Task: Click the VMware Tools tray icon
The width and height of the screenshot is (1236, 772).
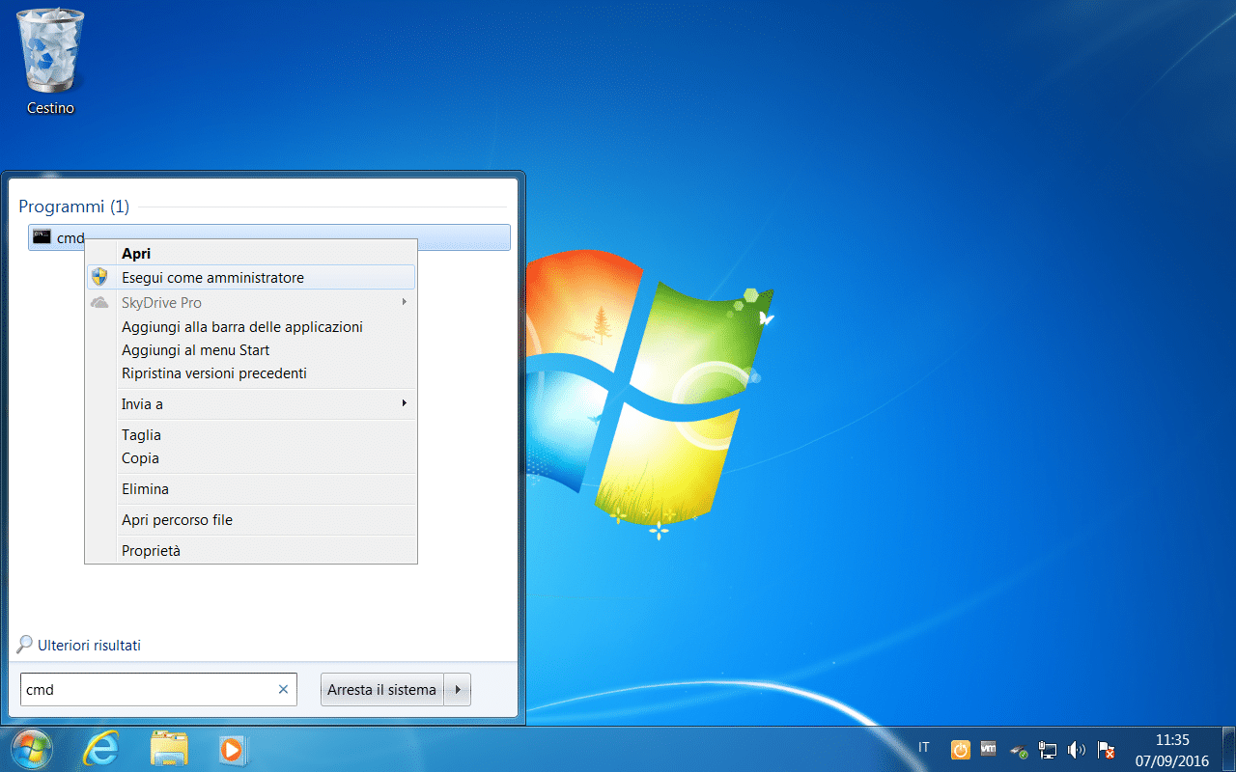Action: (x=989, y=749)
